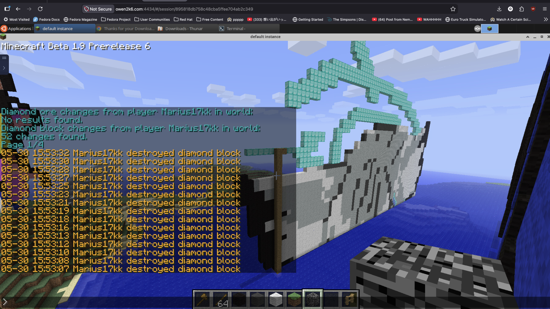The image size is (550, 309).
Task: Click the 15:53:21 destroyed diamond block entry
Action: point(121,203)
